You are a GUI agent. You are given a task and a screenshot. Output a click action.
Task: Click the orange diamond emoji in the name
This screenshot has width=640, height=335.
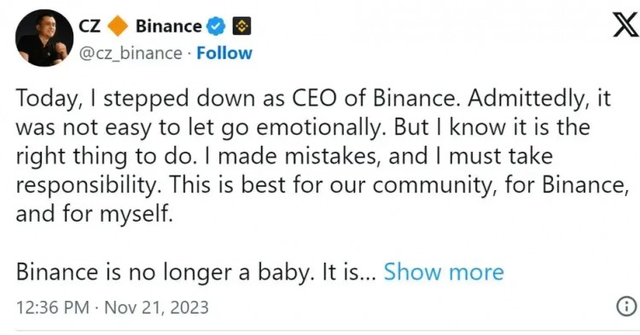[x=118, y=26]
